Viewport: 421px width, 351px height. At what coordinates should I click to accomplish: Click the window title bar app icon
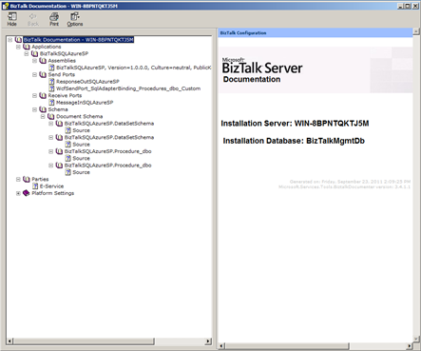click(x=6, y=6)
